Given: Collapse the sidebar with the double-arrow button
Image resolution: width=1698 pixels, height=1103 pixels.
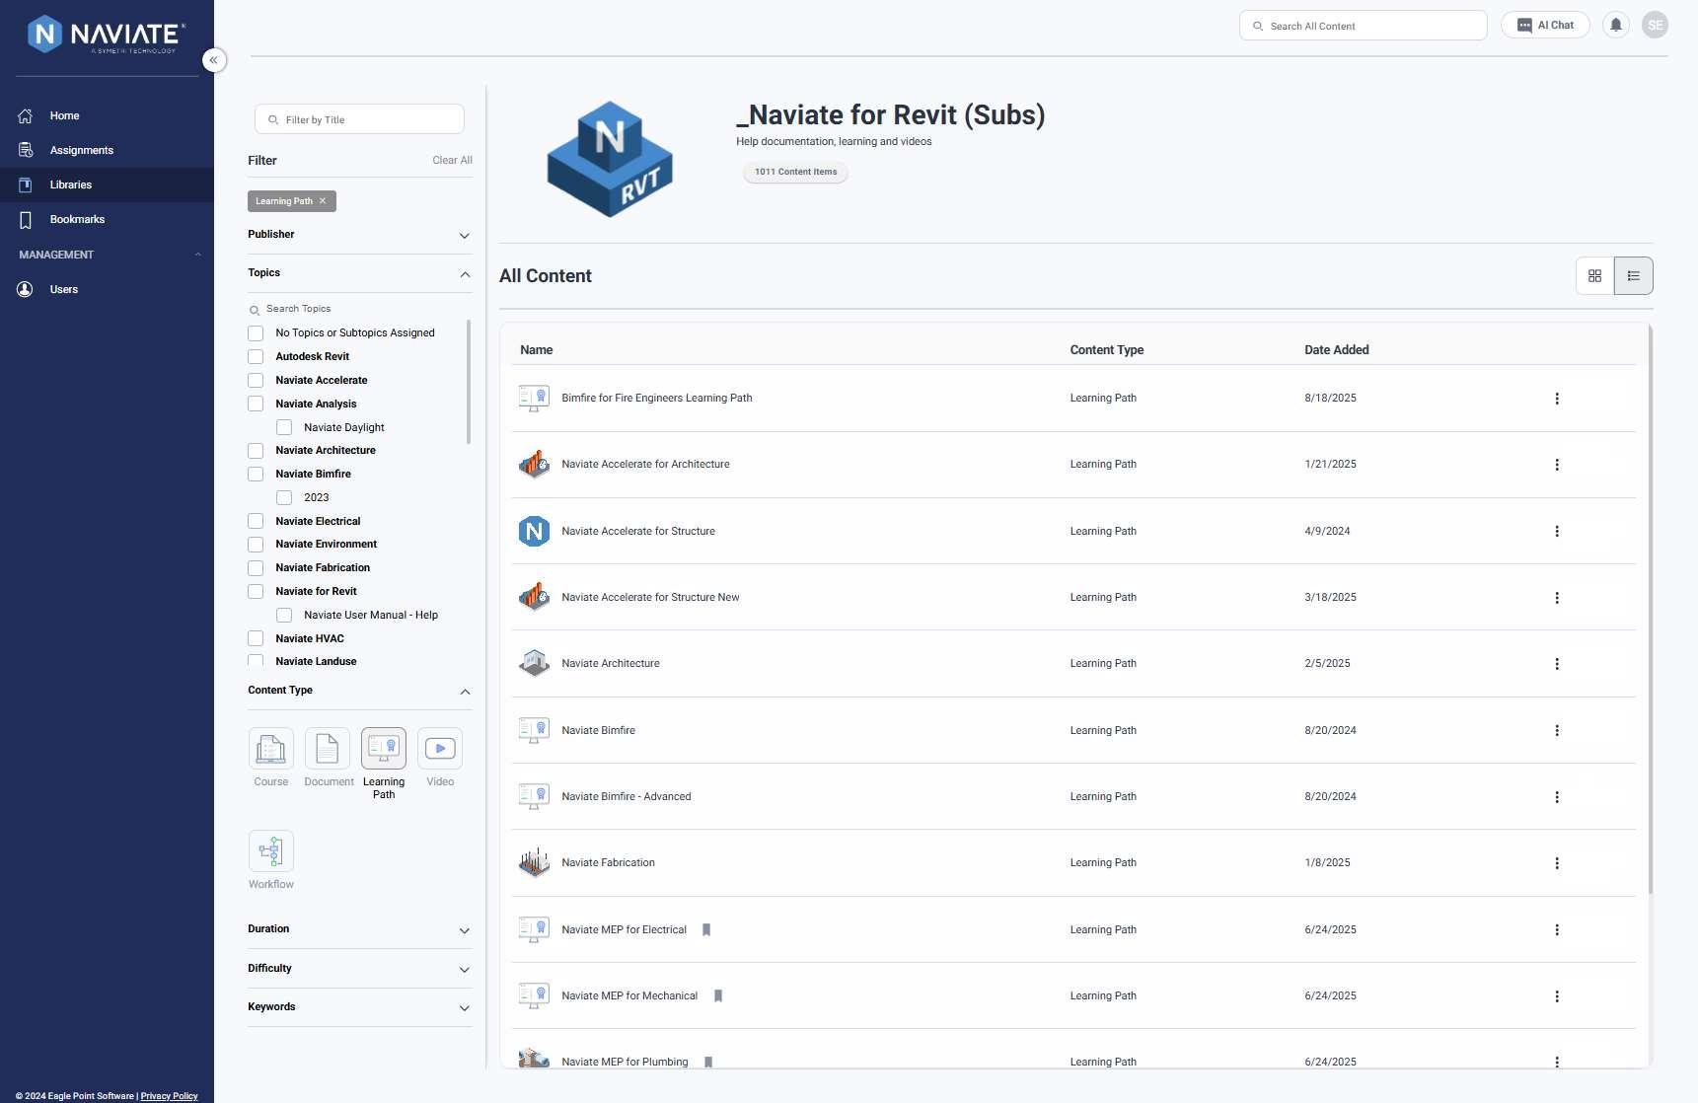Looking at the screenshot, I should [214, 60].
